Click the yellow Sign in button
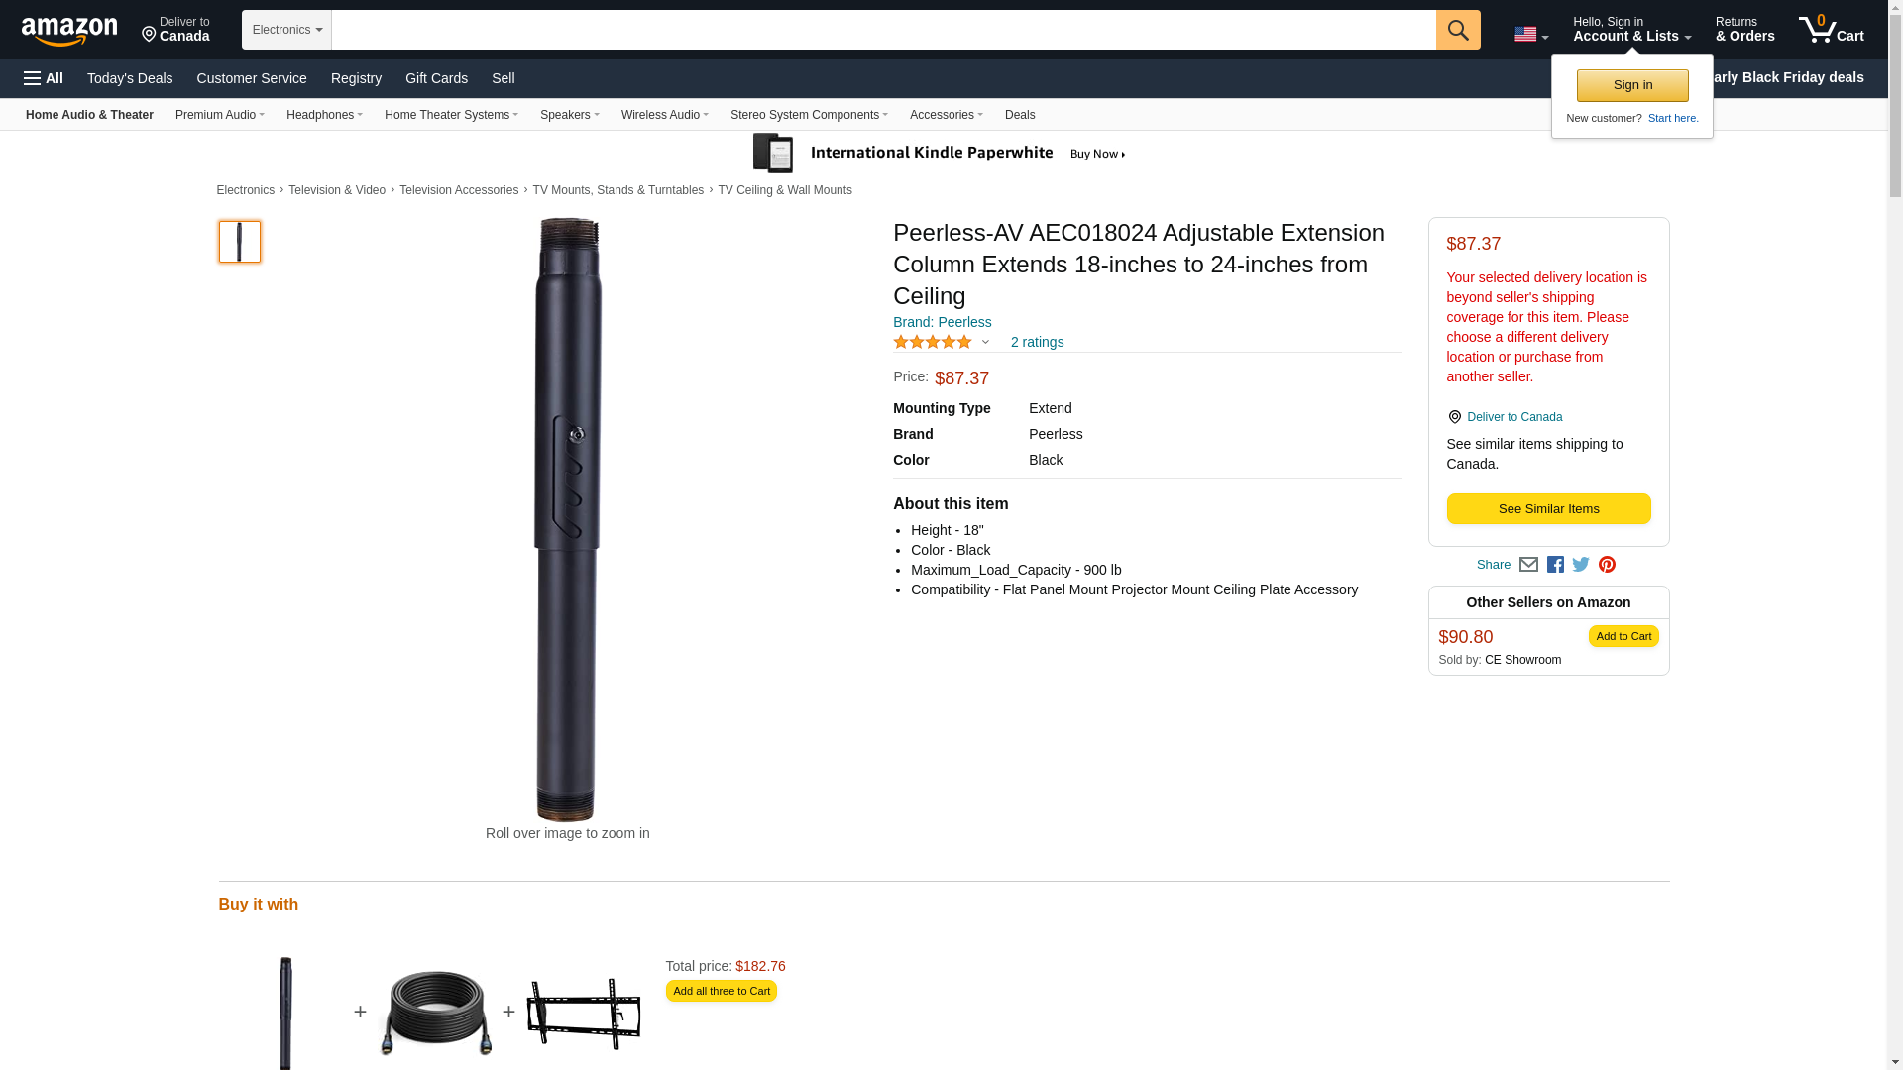 point(1632,85)
